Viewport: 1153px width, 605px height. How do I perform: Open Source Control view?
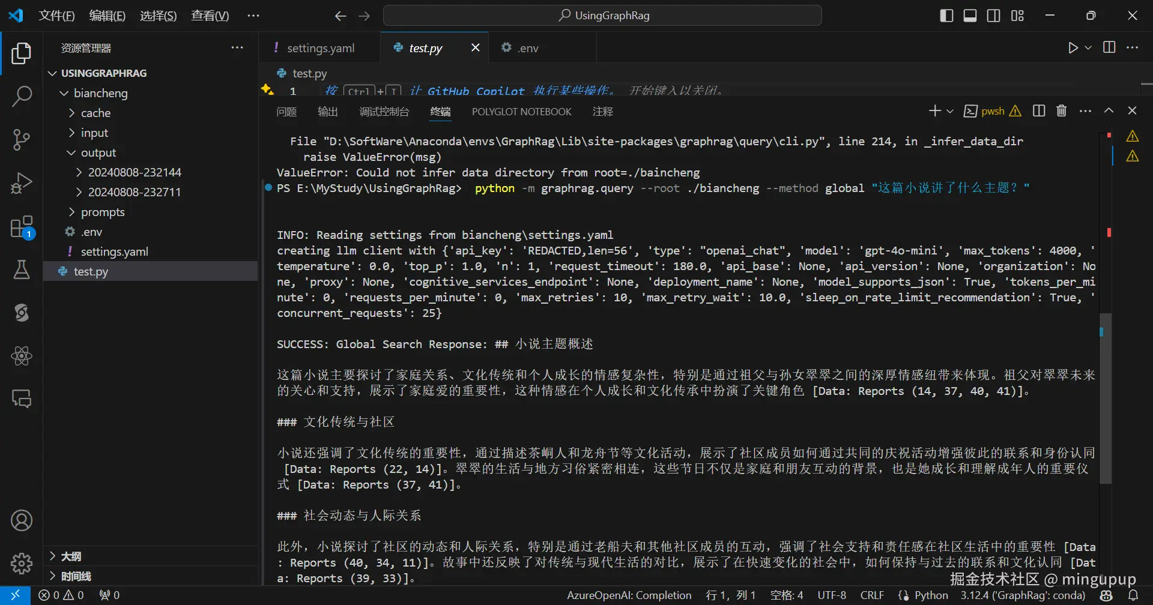coord(22,139)
